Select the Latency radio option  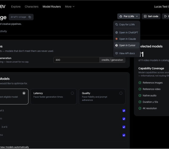click(72, 93)
